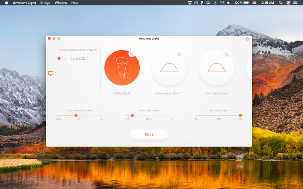Click the partially visible fourth light circle
This screenshot has height=189, width=303.
click(x=249, y=68)
